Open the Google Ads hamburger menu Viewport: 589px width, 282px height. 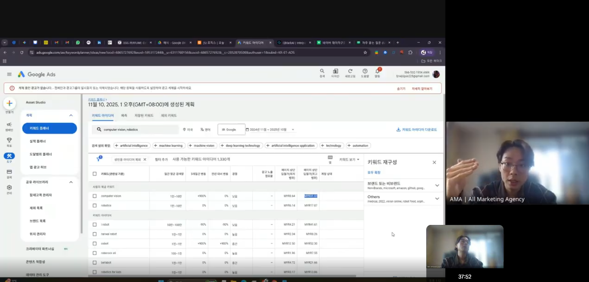[x=9, y=74]
